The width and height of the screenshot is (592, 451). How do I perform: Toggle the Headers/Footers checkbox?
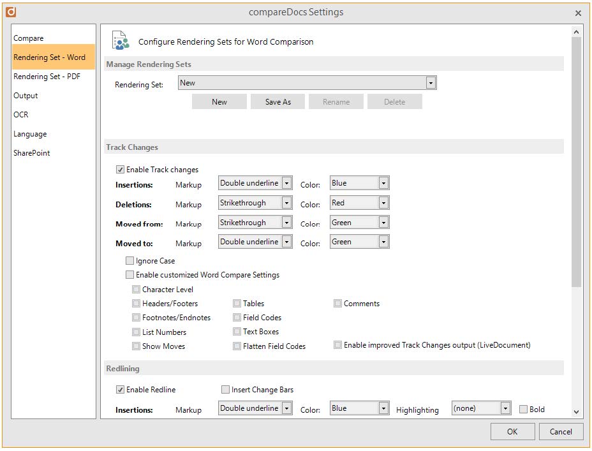[136, 303]
